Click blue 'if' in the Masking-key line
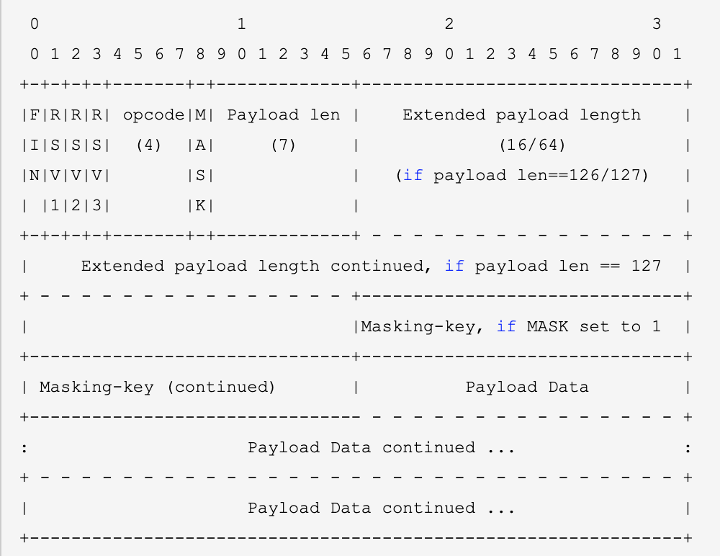 point(506,327)
